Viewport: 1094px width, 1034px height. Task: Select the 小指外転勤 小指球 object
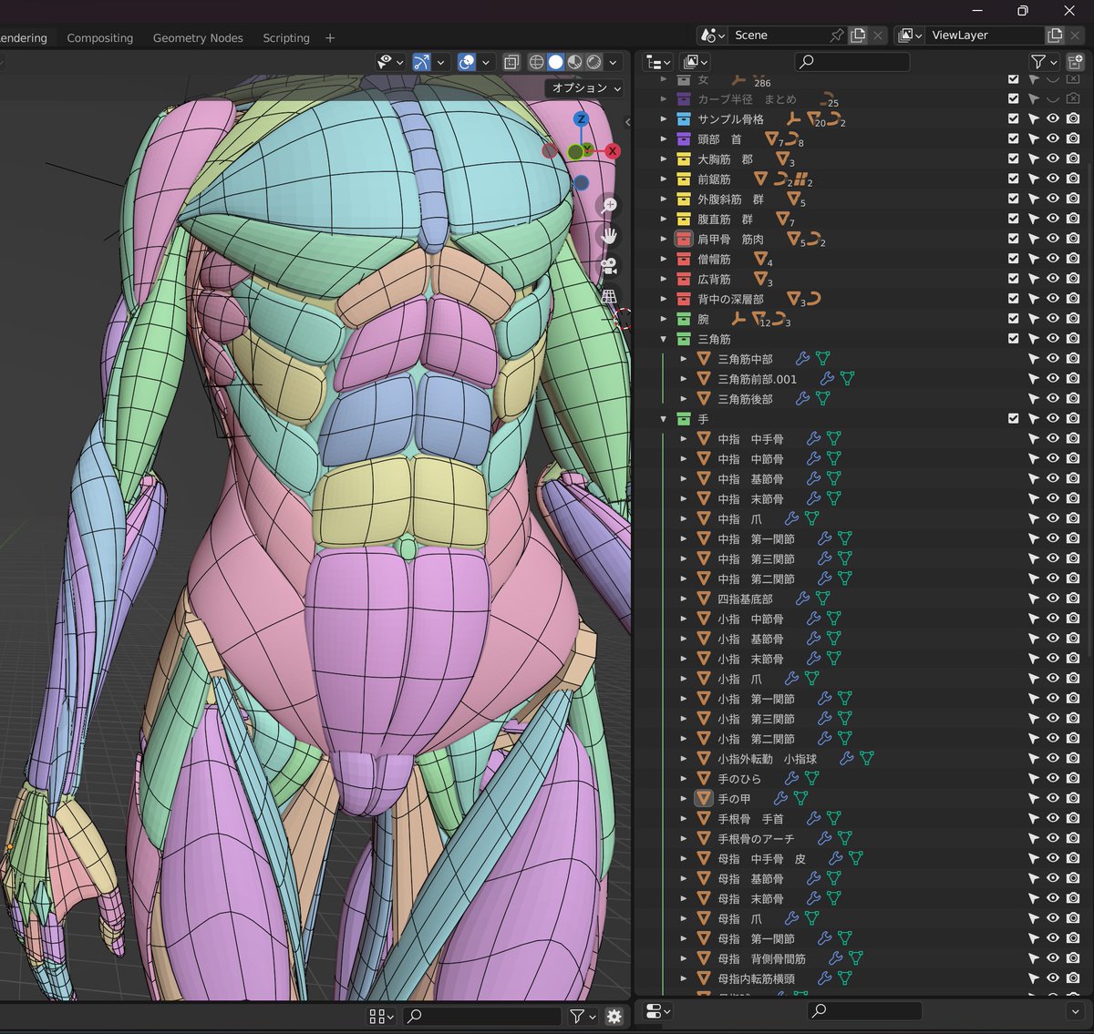767,759
